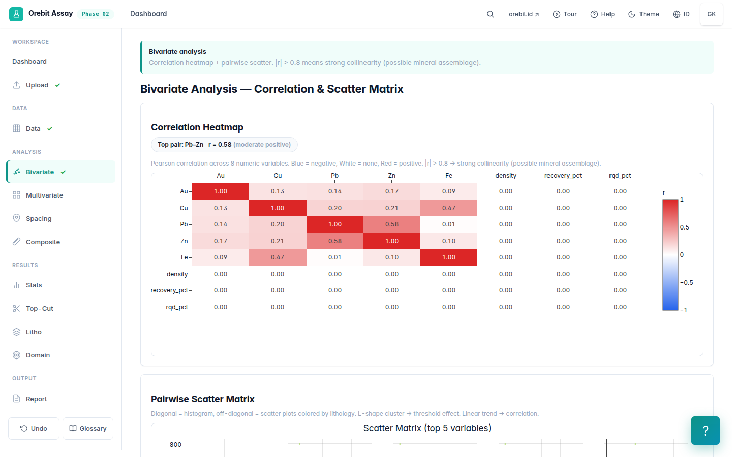Open the Data sidebar item

click(x=61, y=129)
